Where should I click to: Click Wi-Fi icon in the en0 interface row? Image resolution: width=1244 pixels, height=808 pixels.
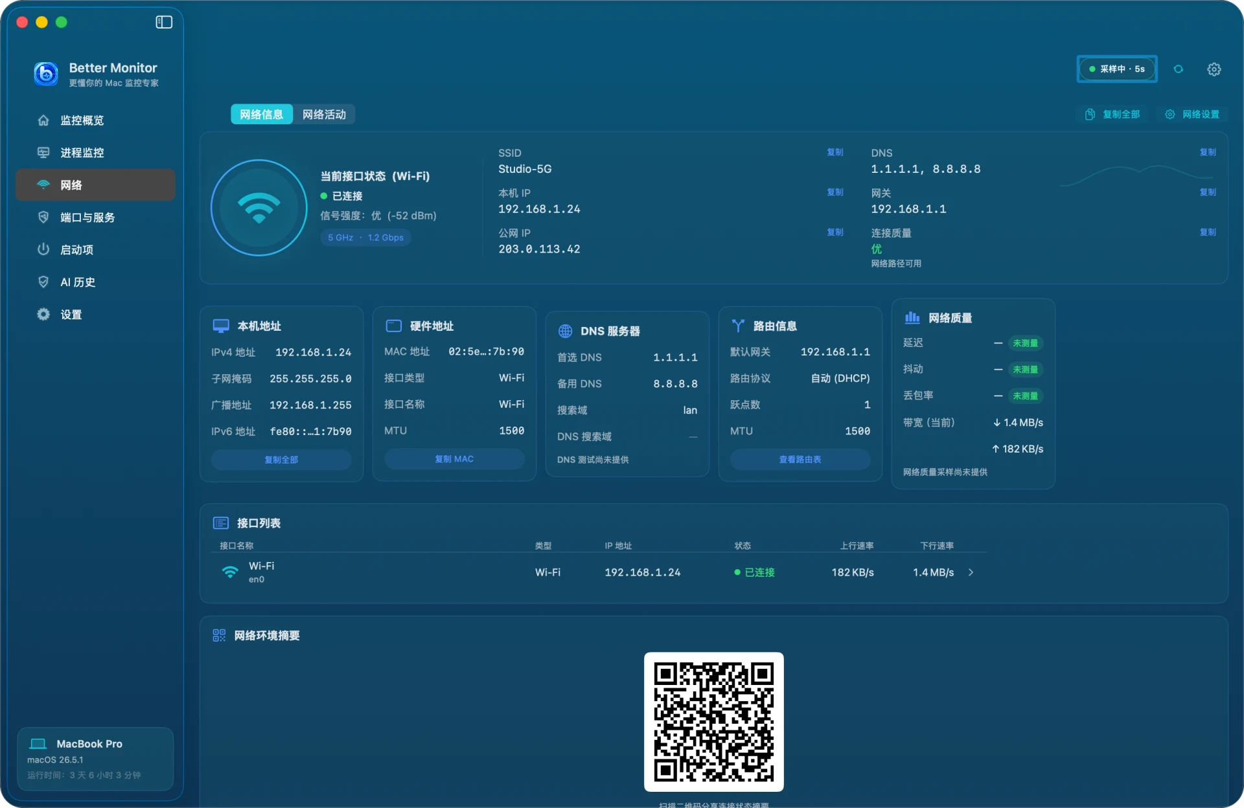coord(230,572)
